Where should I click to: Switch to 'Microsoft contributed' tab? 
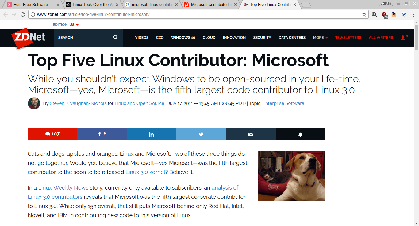210,5
